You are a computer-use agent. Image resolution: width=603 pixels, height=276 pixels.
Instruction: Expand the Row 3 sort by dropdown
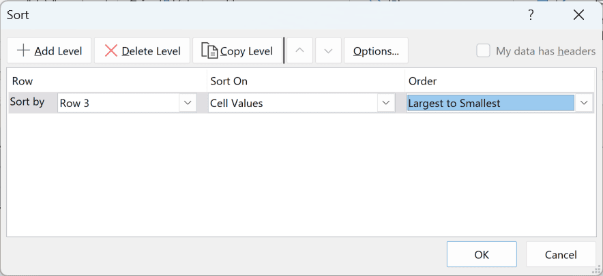tap(188, 103)
